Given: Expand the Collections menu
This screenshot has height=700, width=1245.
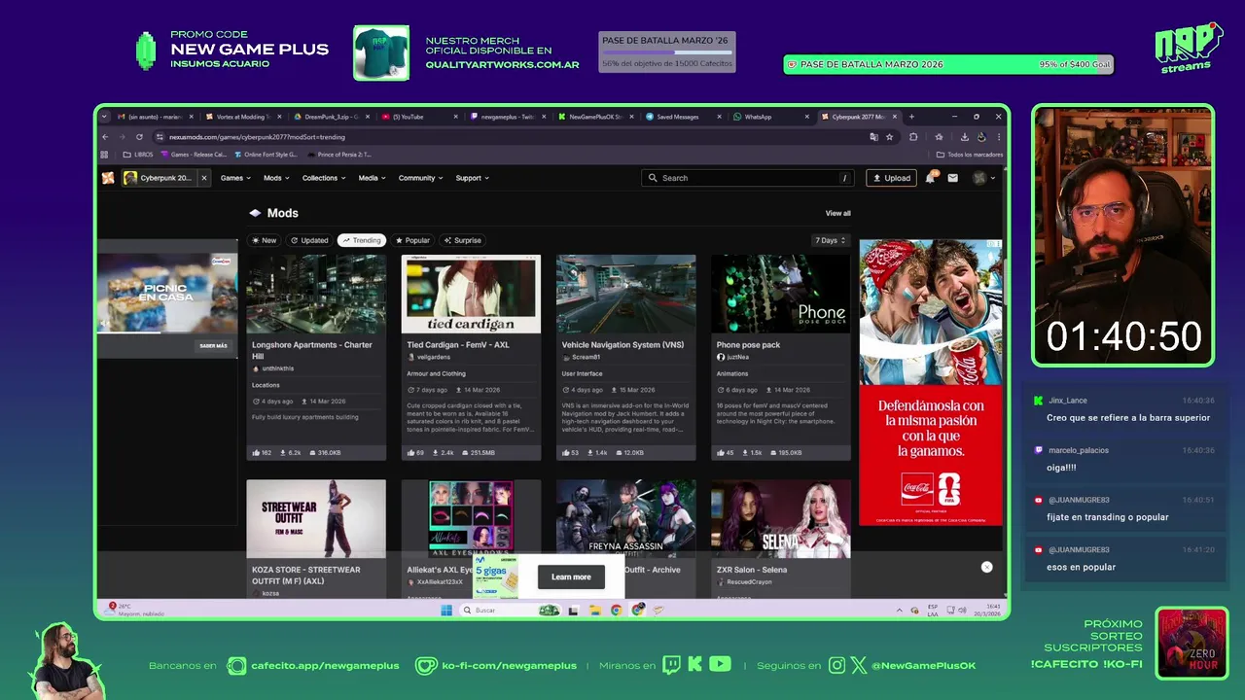Looking at the screenshot, I should 324,178.
